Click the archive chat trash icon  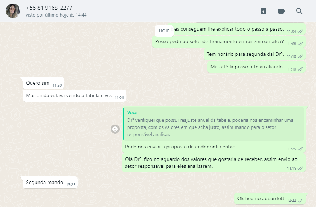pyautogui.click(x=263, y=11)
